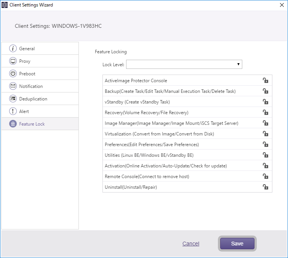288x258 pixels.
Task: Click the 'Feature Locking' heading
Action: (111, 52)
